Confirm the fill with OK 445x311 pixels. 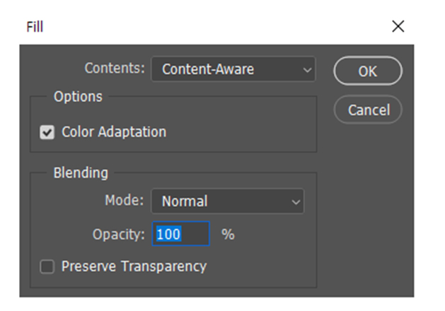pos(367,71)
